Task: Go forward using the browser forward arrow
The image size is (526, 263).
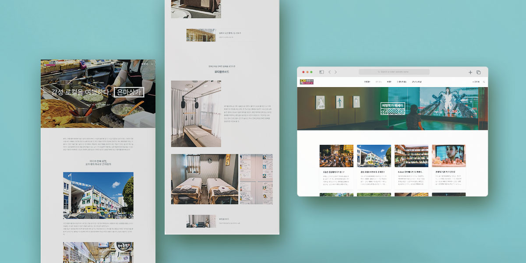Action: point(335,72)
